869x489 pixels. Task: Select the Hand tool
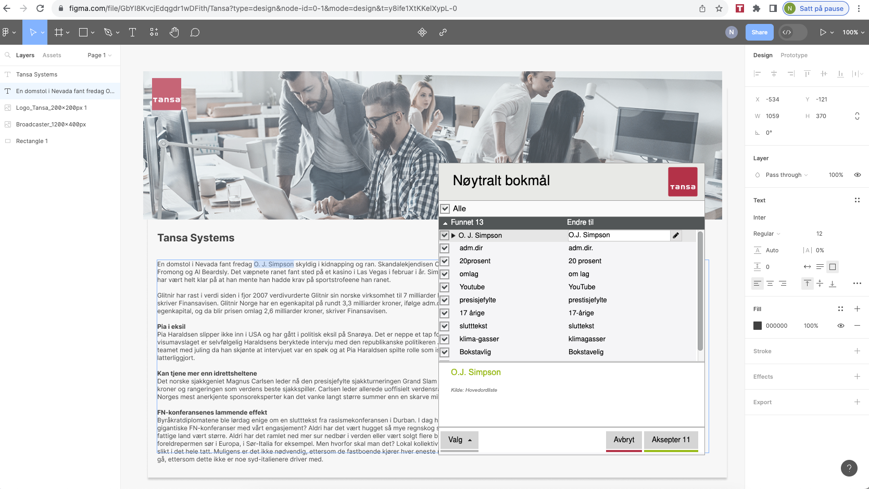(x=174, y=32)
